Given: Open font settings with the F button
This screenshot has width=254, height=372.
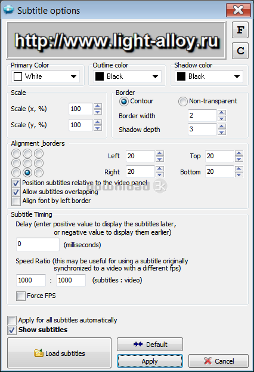Looking at the screenshot, I should click(x=240, y=30).
